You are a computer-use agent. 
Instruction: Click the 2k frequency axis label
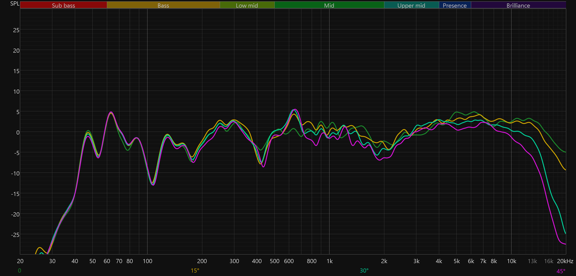[x=384, y=261]
